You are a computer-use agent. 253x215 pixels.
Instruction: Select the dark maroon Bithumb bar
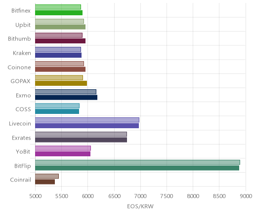click(x=60, y=41)
